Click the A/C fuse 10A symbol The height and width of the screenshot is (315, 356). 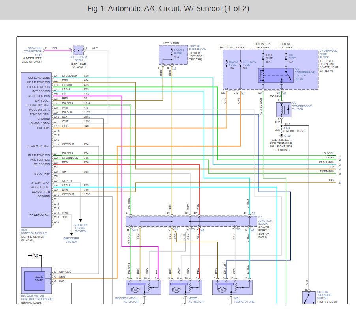coord(286,57)
